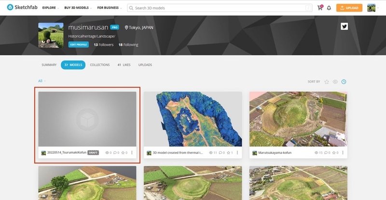Image resolution: width=386 pixels, height=200 pixels.
Task: Switch to the Summary tab
Action: (x=49, y=65)
